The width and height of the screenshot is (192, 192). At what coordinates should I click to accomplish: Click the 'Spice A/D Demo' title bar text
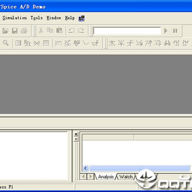[23, 7]
